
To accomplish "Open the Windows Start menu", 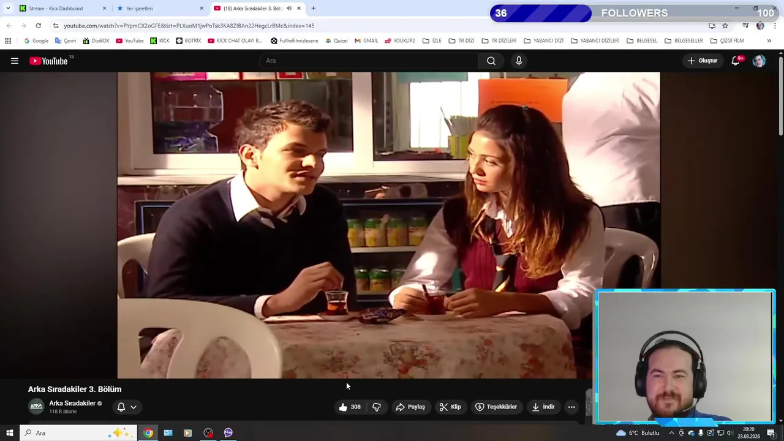I will tap(9, 433).
